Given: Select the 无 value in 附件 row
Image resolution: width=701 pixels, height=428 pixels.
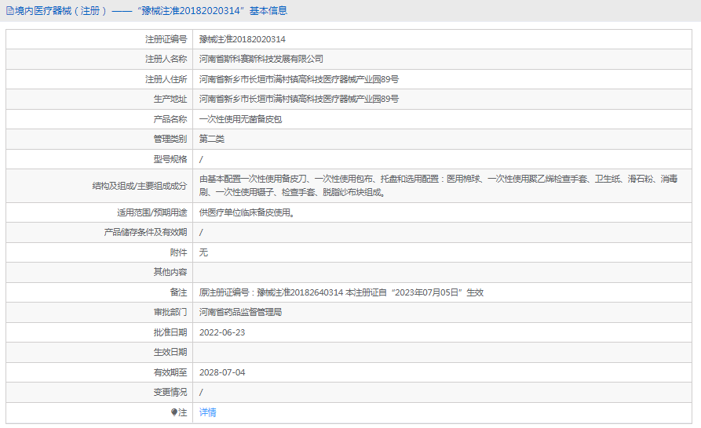Looking at the screenshot, I should [x=203, y=252].
